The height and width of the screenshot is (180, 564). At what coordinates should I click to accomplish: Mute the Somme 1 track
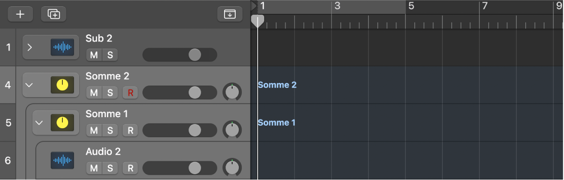(94, 130)
